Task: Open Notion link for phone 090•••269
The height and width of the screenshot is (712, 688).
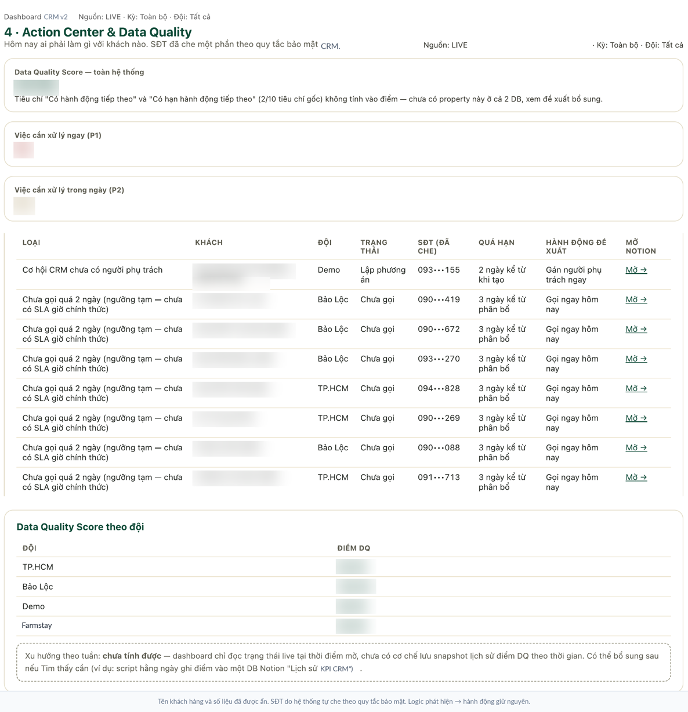Action: click(636, 418)
